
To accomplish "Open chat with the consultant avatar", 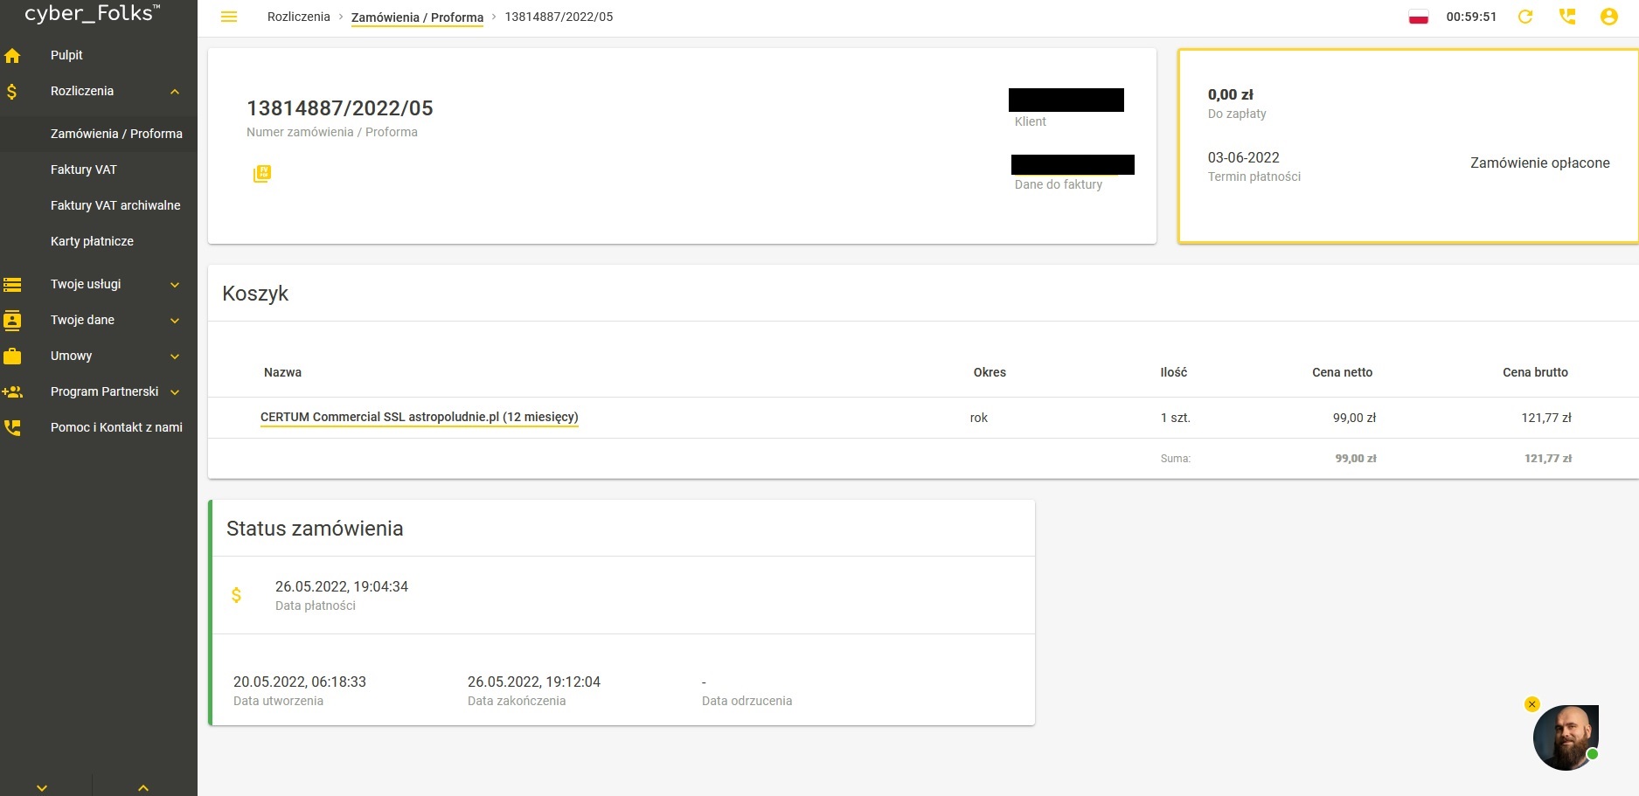I will (x=1566, y=737).
